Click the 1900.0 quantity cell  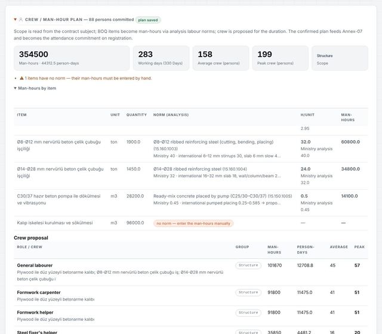pos(133,142)
